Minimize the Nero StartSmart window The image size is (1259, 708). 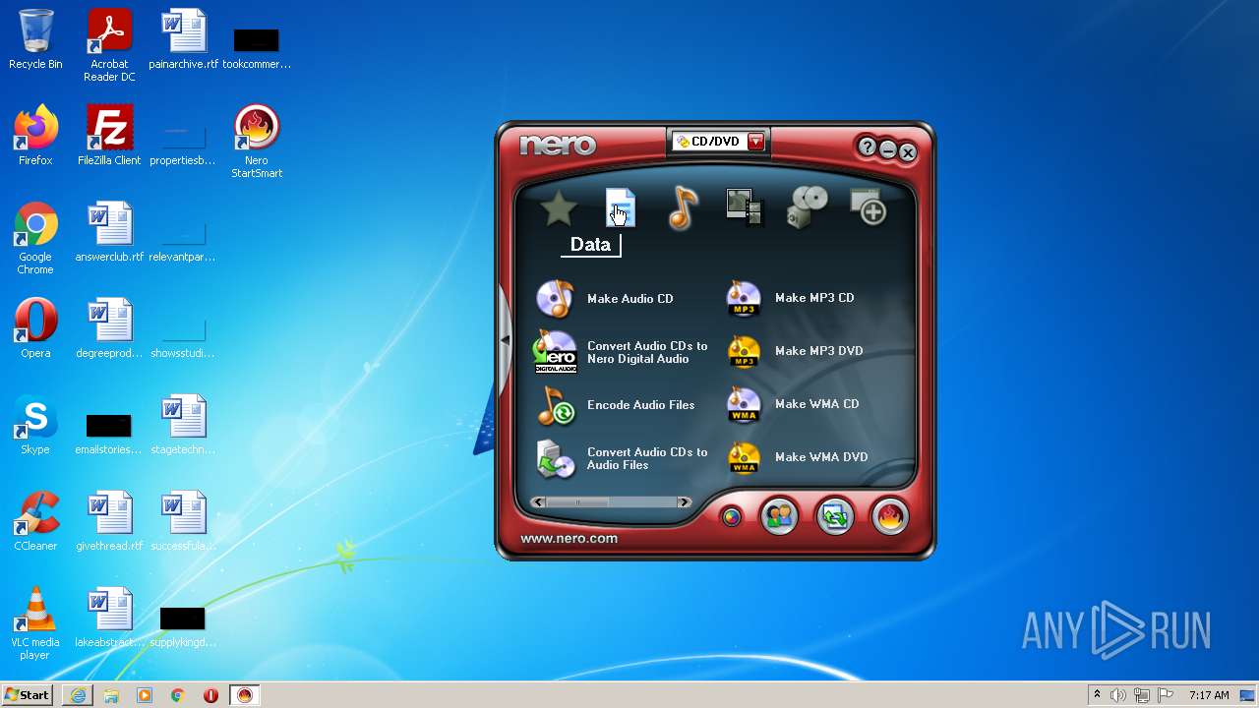[x=888, y=150]
